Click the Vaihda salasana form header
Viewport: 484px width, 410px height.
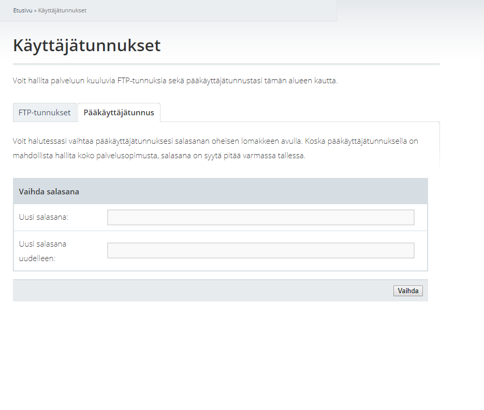click(221, 191)
